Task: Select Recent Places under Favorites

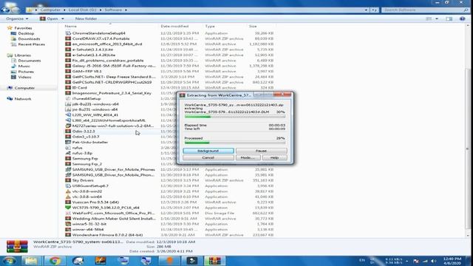Action: (31, 44)
